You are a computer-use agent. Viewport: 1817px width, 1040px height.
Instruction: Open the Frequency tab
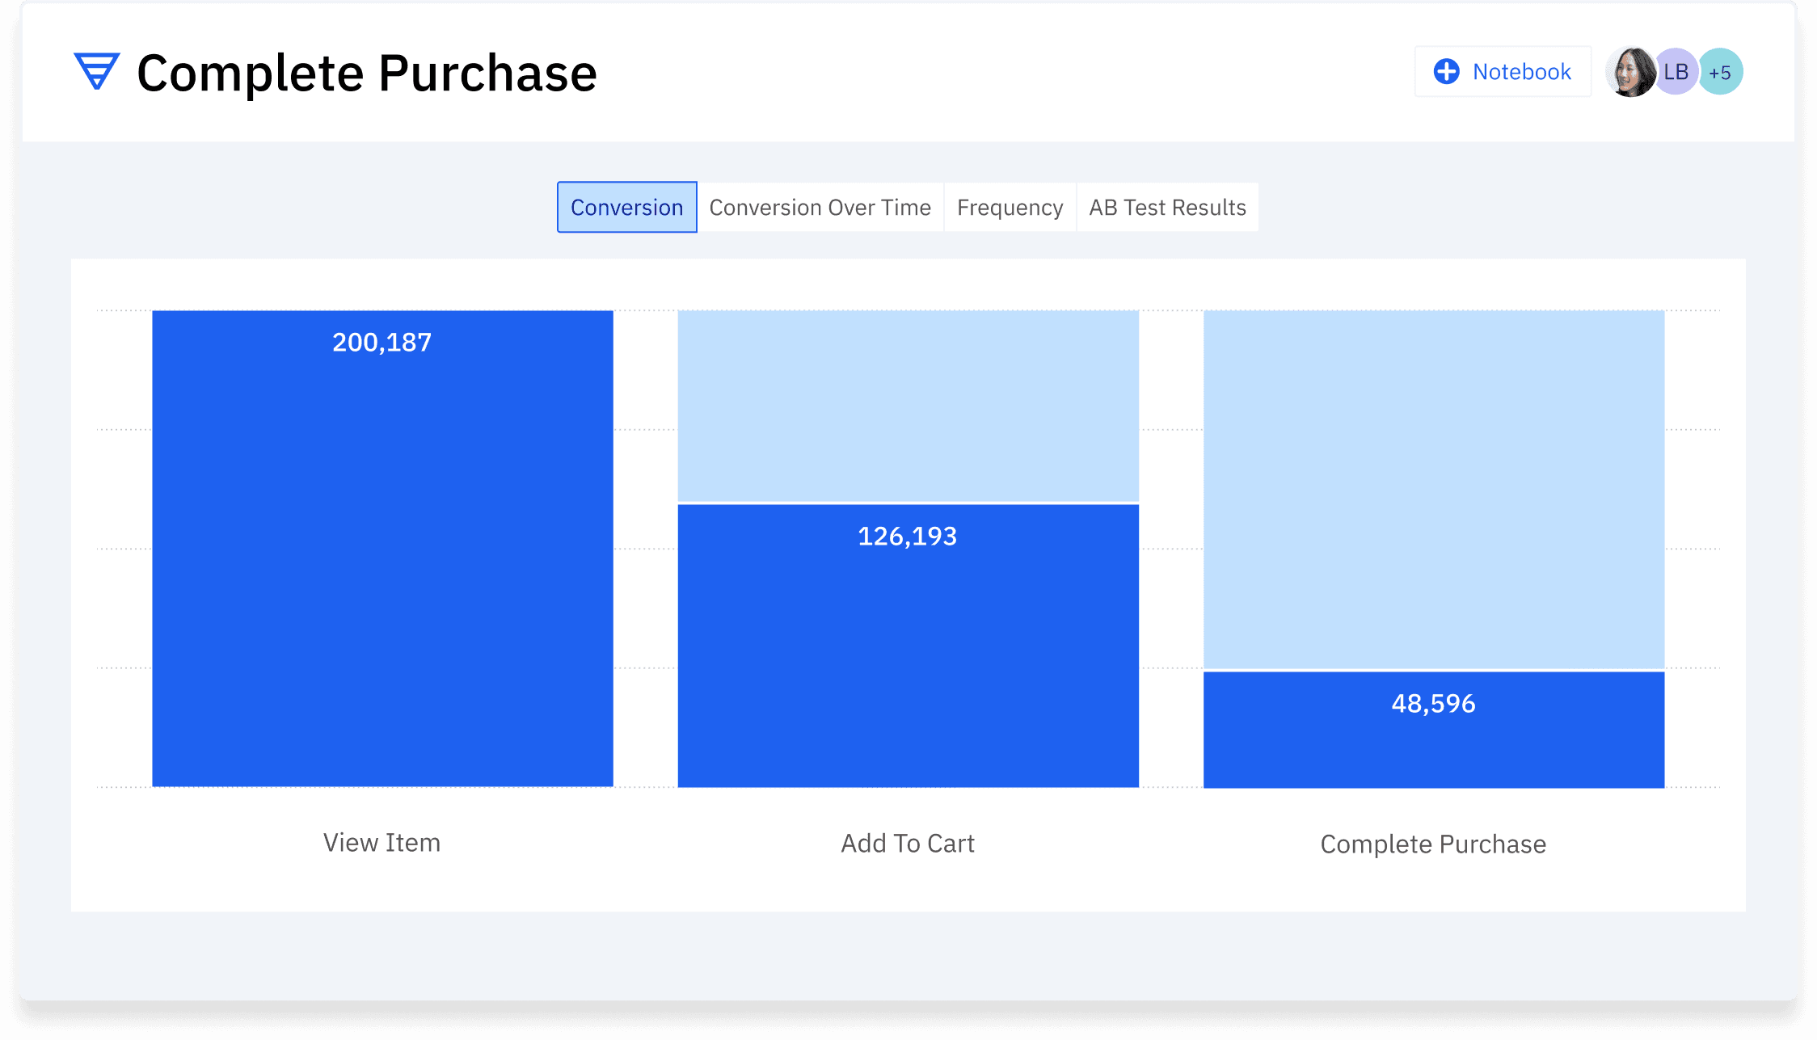[x=1010, y=208]
